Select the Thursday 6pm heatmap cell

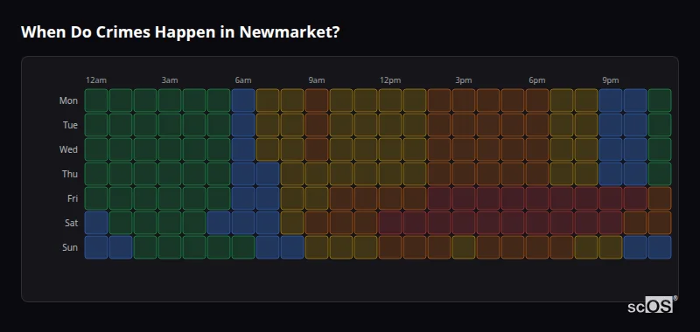[x=536, y=174]
